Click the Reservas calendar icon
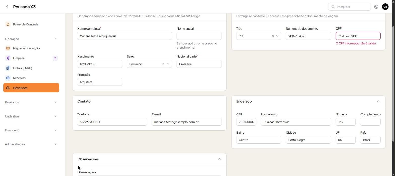The width and height of the screenshot is (395, 176). 8,78
